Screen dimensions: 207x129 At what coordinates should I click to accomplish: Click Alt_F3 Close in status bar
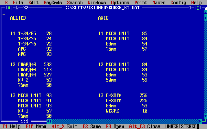[145, 126]
